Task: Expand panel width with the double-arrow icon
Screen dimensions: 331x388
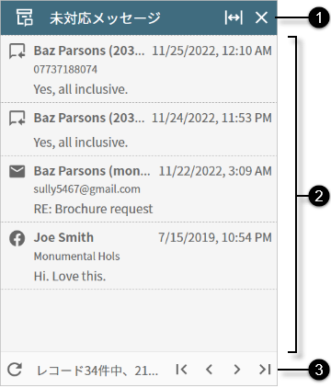Action: 234,17
